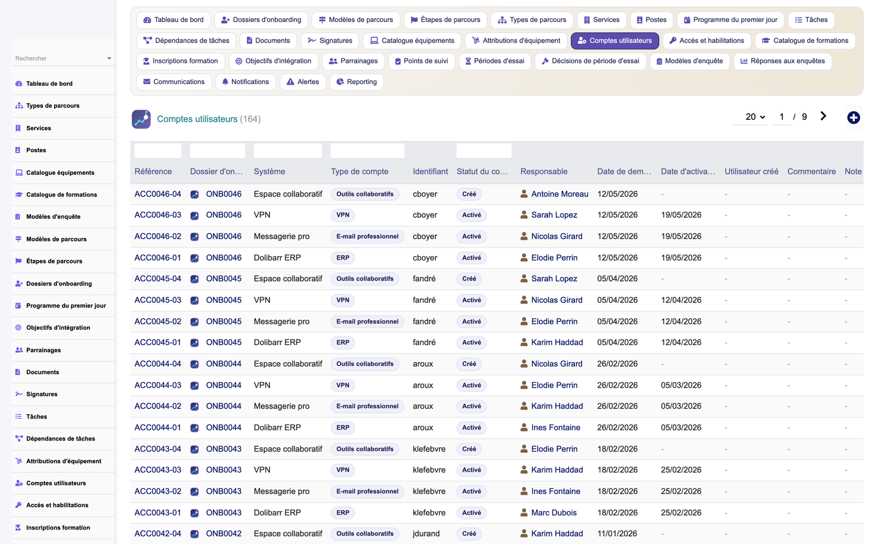Click user icon beside Antoine Moreau
Image resolution: width=879 pixels, height=544 pixels.
click(524, 194)
